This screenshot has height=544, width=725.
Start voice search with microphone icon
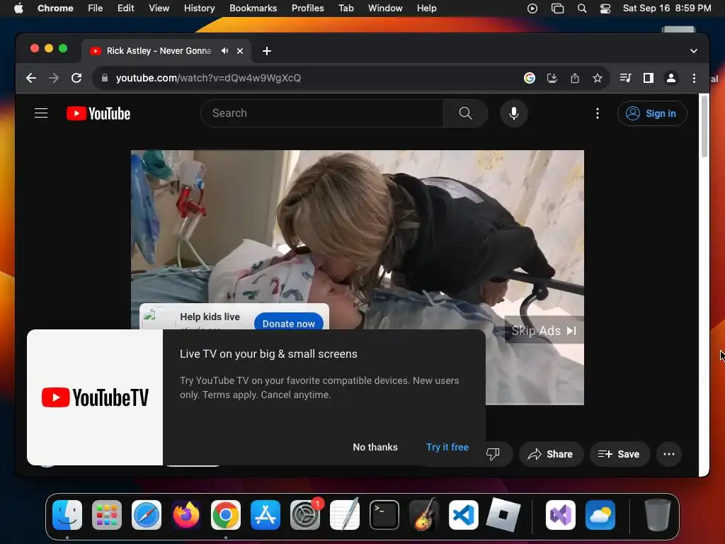point(514,113)
